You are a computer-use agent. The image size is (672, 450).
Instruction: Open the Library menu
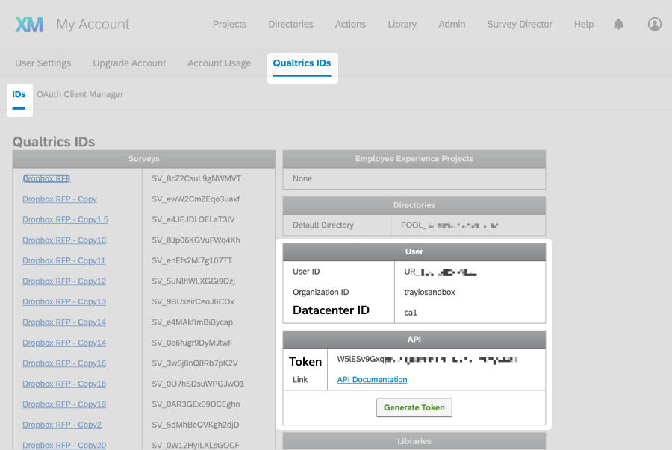coord(402,23)
